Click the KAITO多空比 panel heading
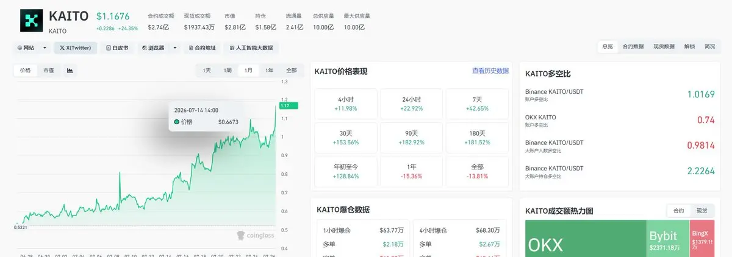 [548, 73]
